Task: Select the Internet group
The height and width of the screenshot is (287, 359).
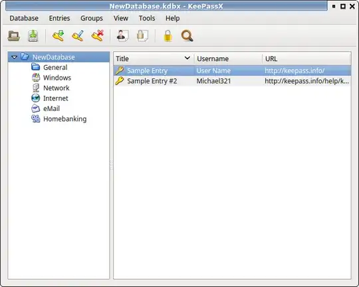Action: coord(56,98)
